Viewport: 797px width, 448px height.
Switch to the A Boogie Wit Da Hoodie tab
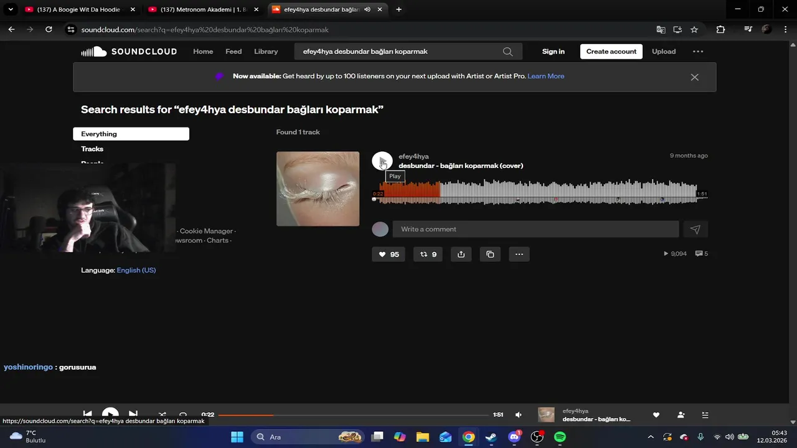click(79, 9)
